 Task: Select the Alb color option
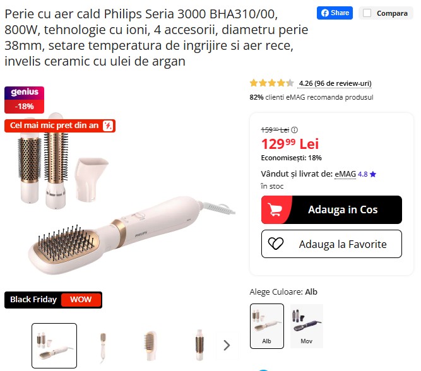tap(266, 326)
